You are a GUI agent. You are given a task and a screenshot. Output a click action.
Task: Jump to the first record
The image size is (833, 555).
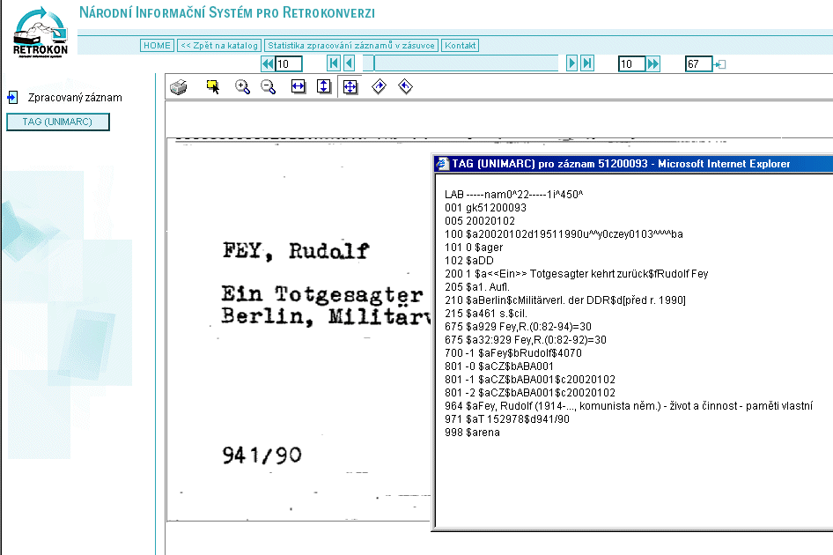(334, 63)
